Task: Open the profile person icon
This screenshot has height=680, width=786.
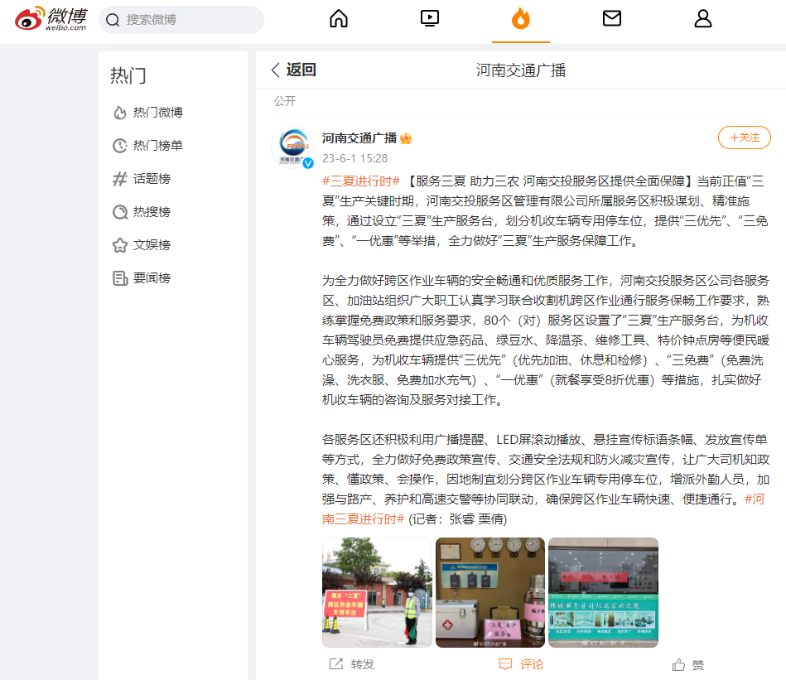Action: [x=702, y=17]
